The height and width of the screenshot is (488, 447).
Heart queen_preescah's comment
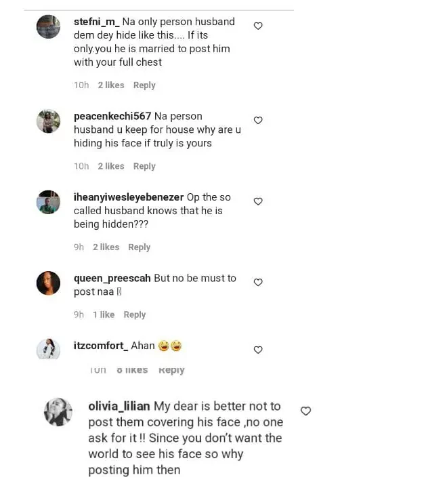[258, 282]
